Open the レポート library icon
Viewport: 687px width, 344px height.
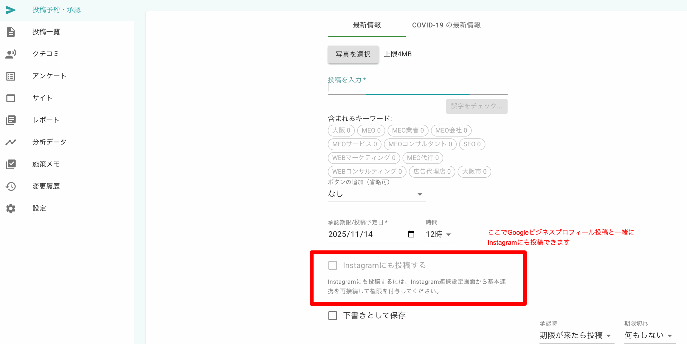[11, 120]
